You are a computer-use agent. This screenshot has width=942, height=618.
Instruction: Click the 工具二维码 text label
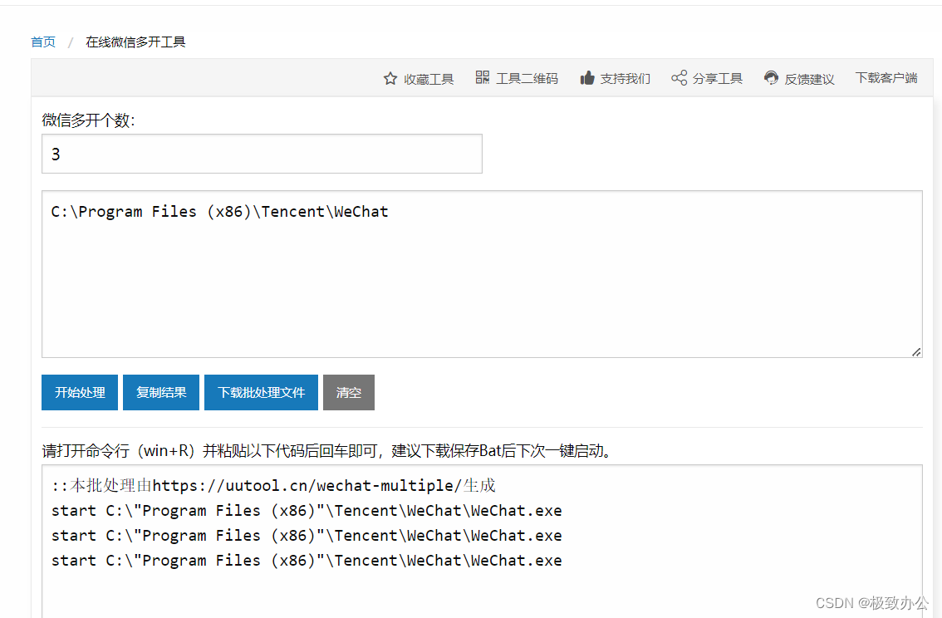pyautogui.click(x=527, y=79)
